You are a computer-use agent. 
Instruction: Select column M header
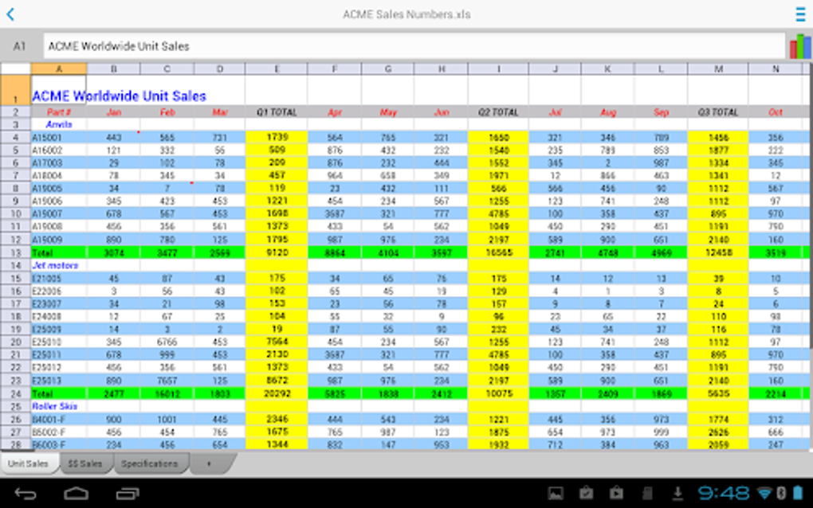point(718,68)
